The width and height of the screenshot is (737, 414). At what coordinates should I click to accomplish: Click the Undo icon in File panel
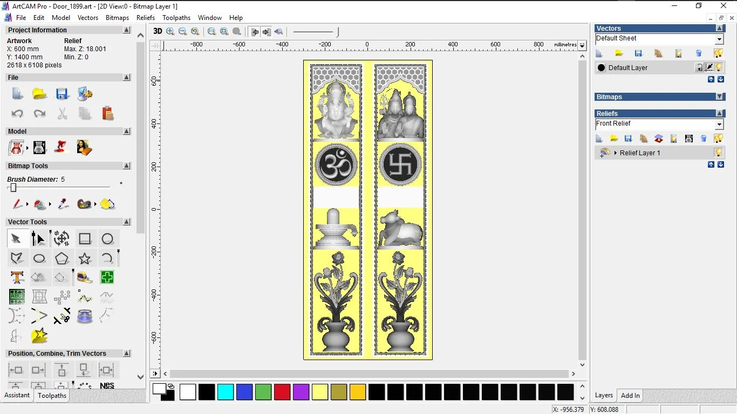click(x=17, y=114)
